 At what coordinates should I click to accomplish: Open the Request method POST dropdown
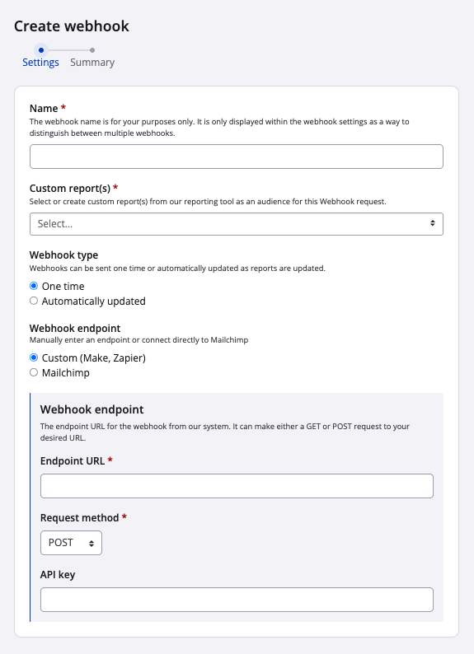click(x=71, y=543)
